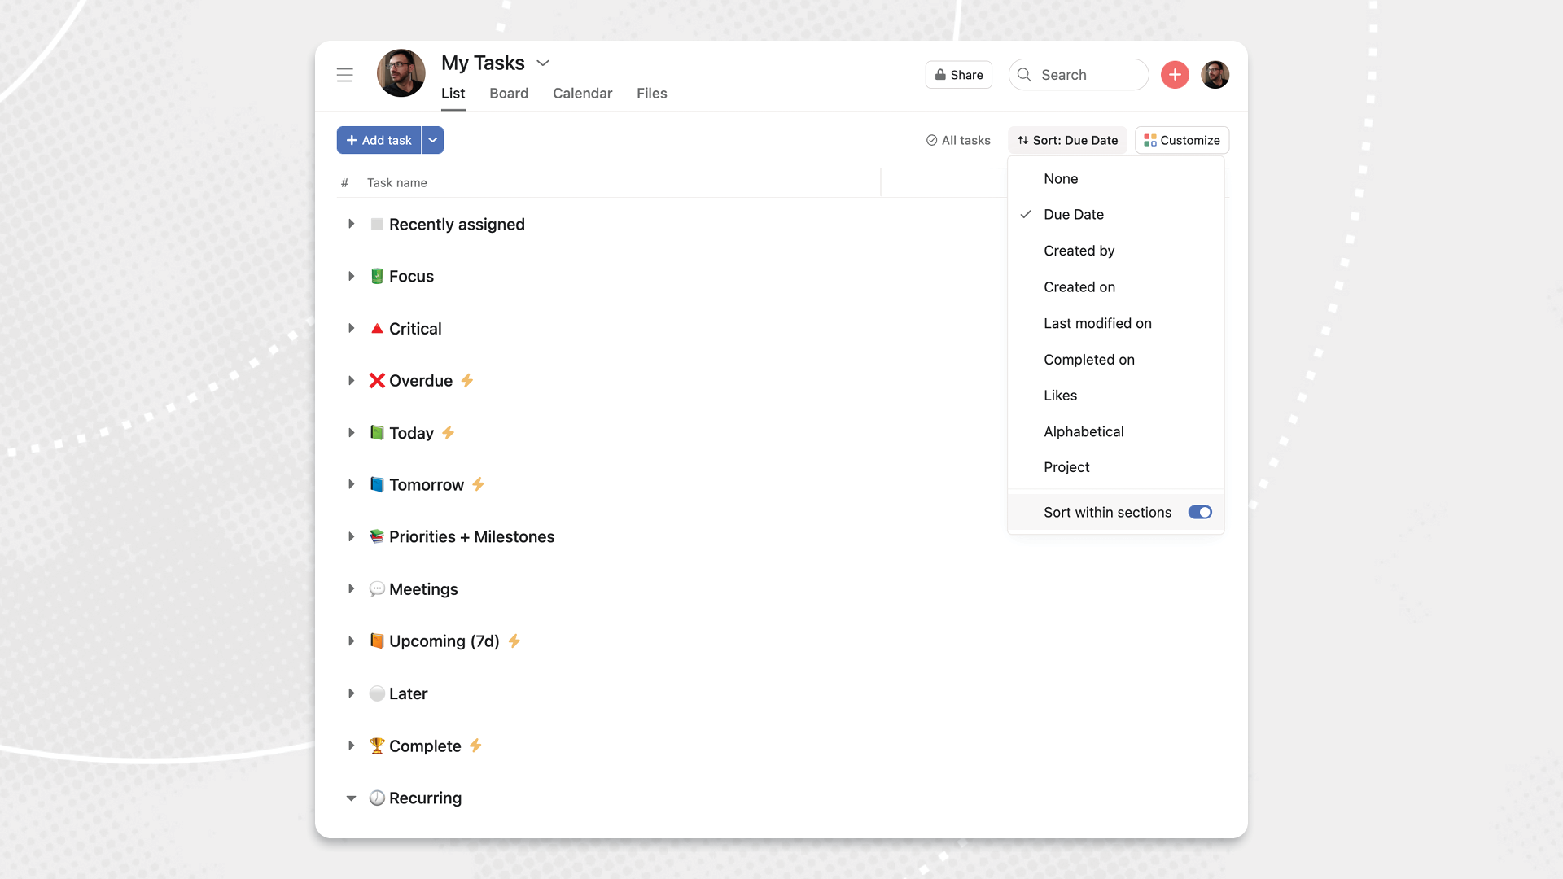Open the Add task dropdown arrow
This screenshot has width=1563, height=879.
433,140
